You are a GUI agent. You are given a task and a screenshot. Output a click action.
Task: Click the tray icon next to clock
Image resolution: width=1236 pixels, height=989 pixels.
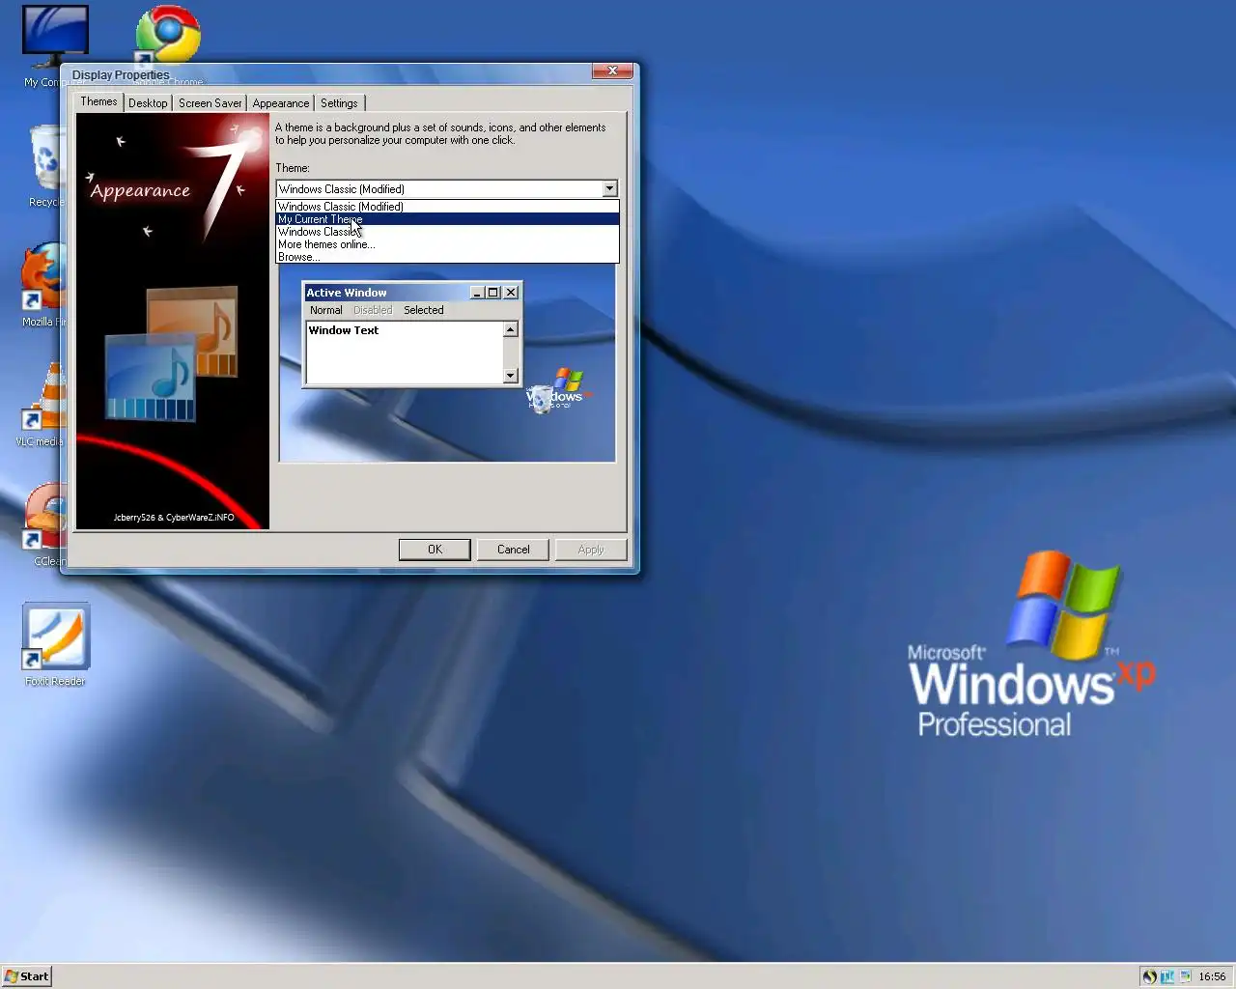[1185, 976]
